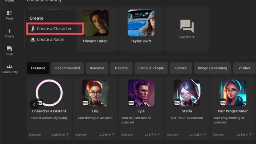The width and height of the screenshot is (256, 144).
Task: Click the Lyle name text
Action: [x=141, y=111]
